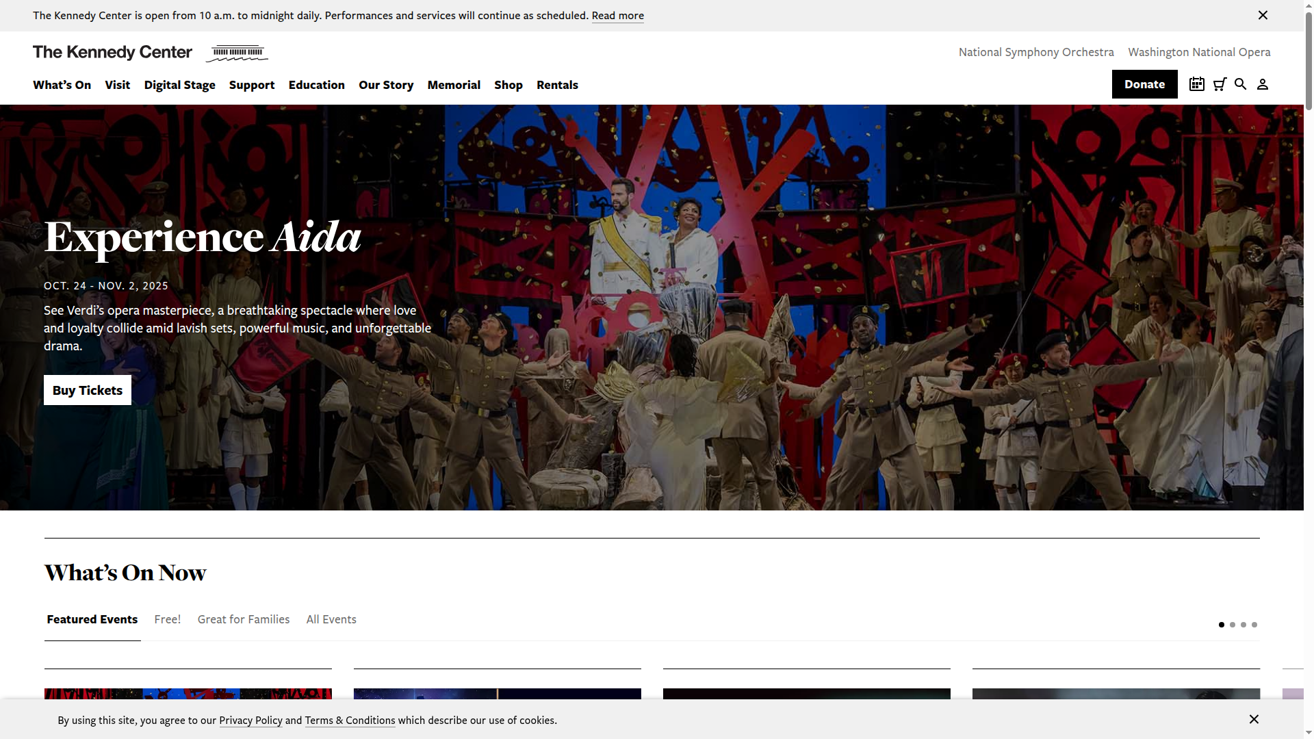Click the search magnifier icon
Screen dimensions: 1314x739
[1240, 84]
